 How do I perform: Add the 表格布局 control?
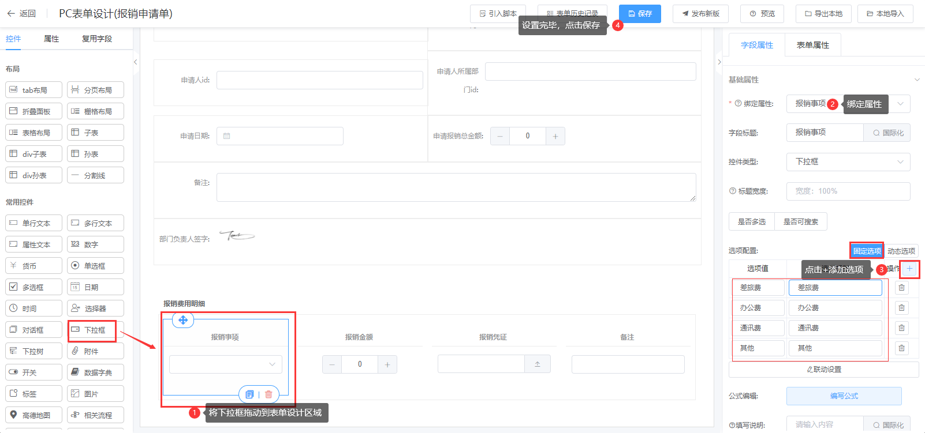[33, 133]
